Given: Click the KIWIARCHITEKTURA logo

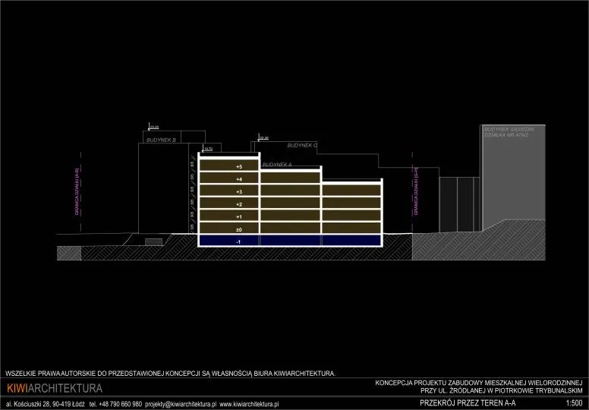Looking at the screenshot, I should 54,389.
